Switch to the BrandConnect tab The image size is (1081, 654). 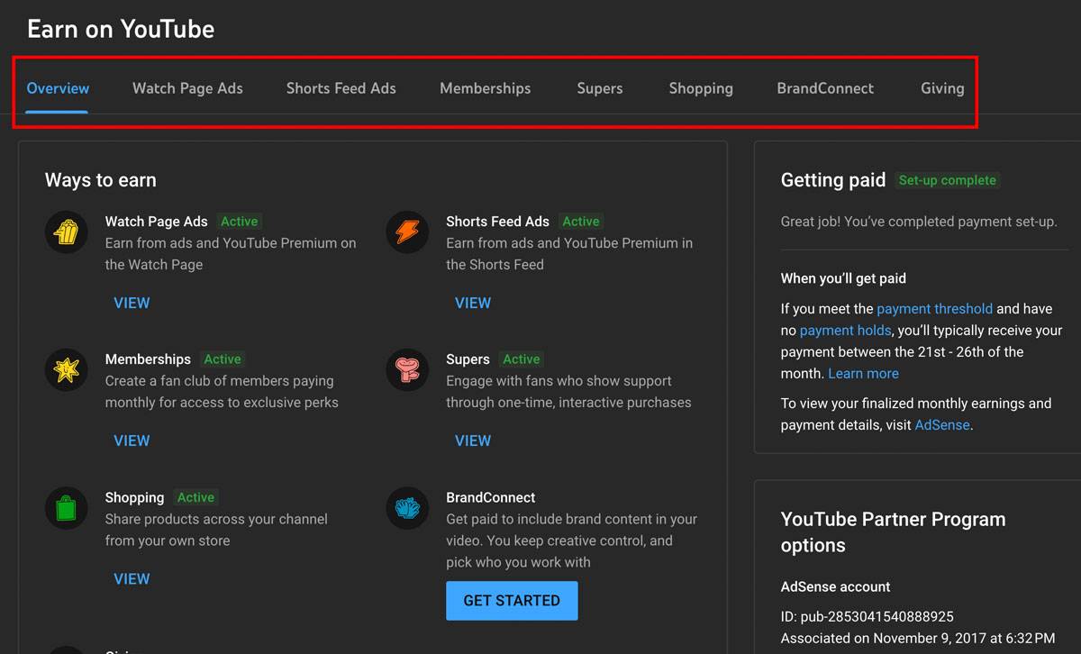pyautogui.click(x=825, y=88)
